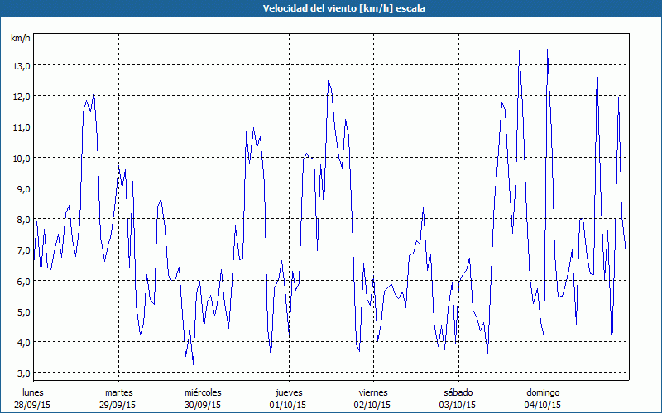
Task: Select the 'sábado' day label
Action: pos(458,392)
